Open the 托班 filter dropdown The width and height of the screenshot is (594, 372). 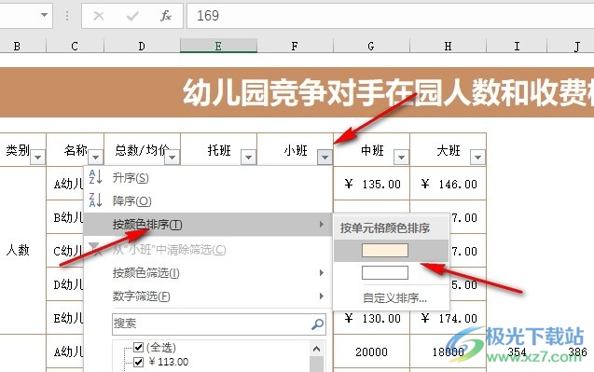pyautogui.click(x=248, y=157)
